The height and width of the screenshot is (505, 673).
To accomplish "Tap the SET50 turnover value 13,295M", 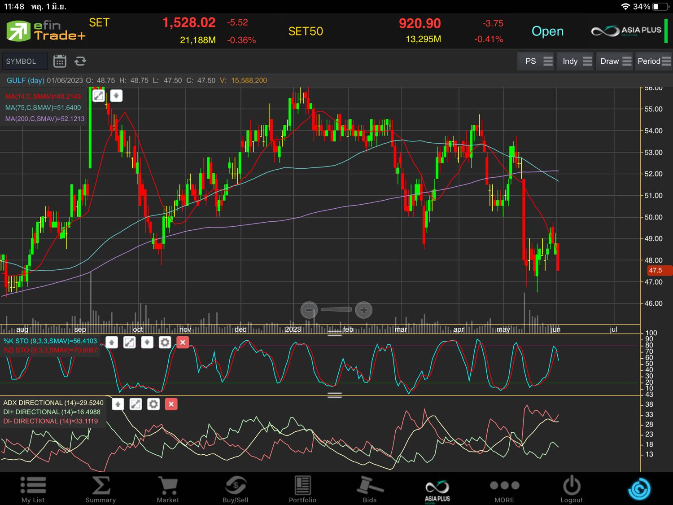I will point(423,40).
